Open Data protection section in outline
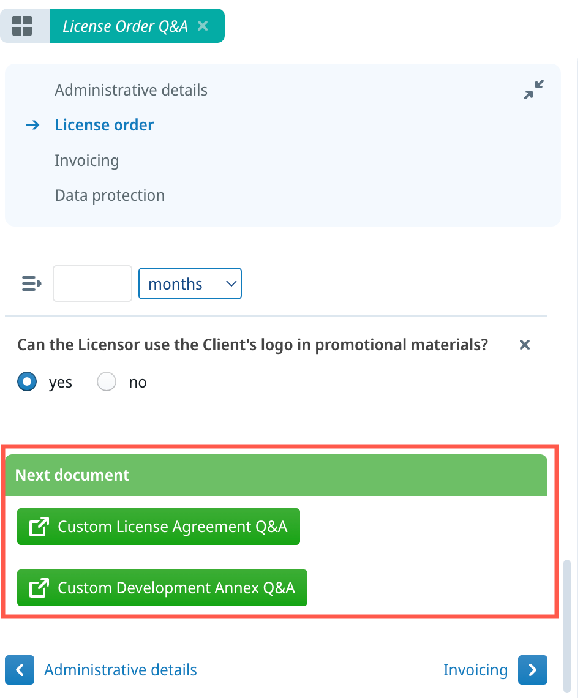 click(110, 195)
